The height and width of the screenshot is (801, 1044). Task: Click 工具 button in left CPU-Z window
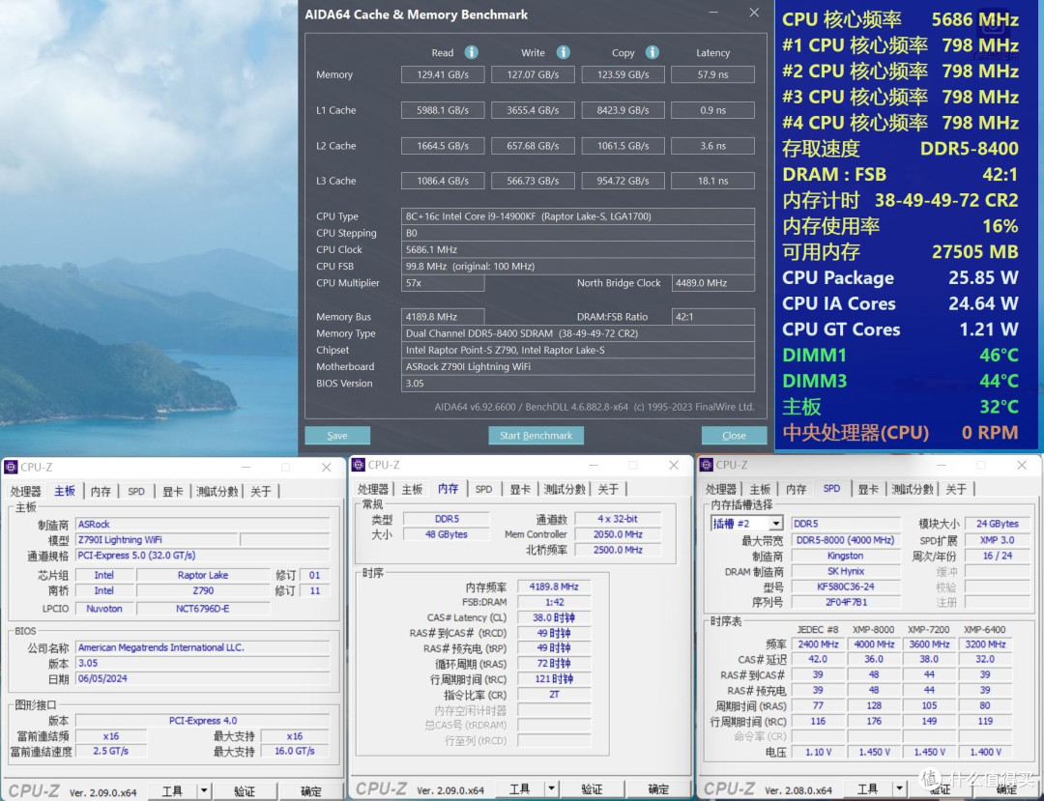pos(172,791)
